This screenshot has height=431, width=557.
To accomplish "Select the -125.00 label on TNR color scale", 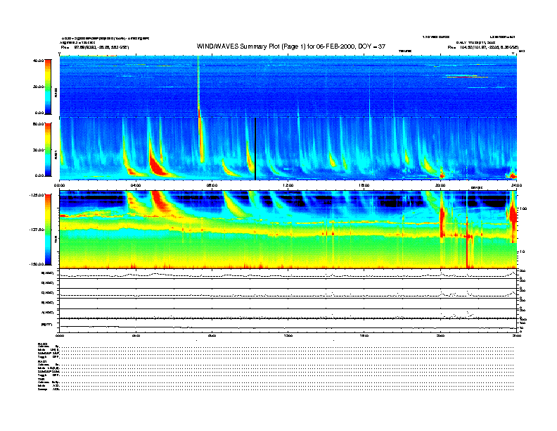I will [x=37, y=195].
